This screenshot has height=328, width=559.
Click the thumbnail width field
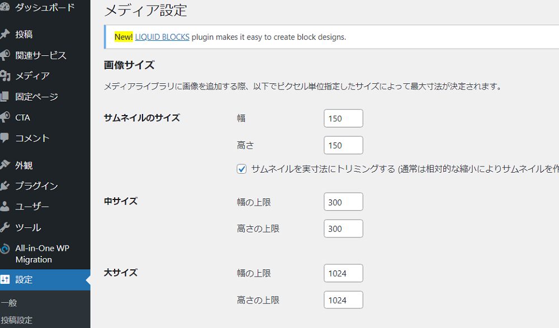(x=343, y=118)
